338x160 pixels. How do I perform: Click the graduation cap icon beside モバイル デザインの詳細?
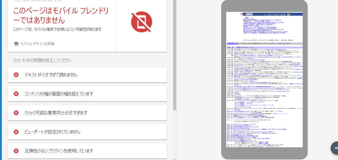pyautogui.click(x=16, y=44)
